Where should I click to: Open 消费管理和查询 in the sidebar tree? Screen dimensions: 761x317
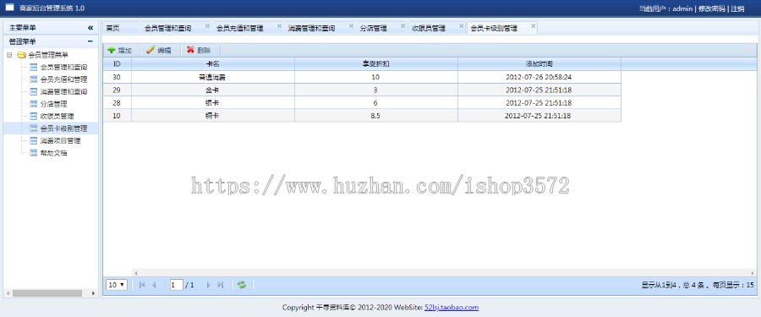tap(63, 92)
